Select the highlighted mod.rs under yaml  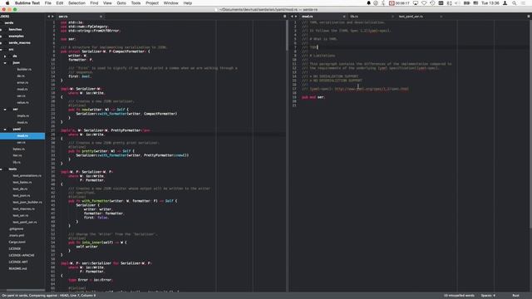pos(22,136)
